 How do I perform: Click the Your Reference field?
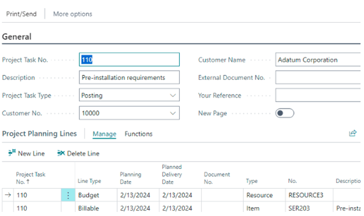[318, 95]
